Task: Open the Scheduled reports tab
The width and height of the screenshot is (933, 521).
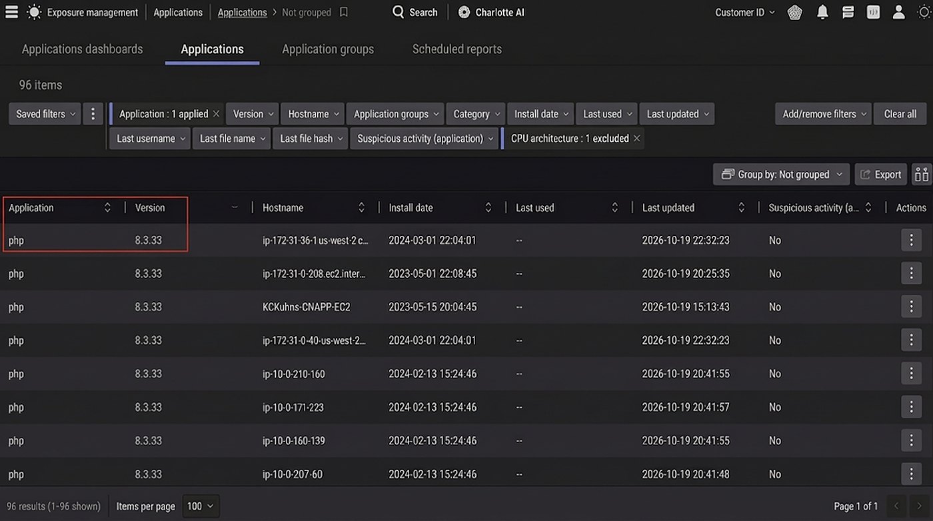Action: tap(457, 49)
